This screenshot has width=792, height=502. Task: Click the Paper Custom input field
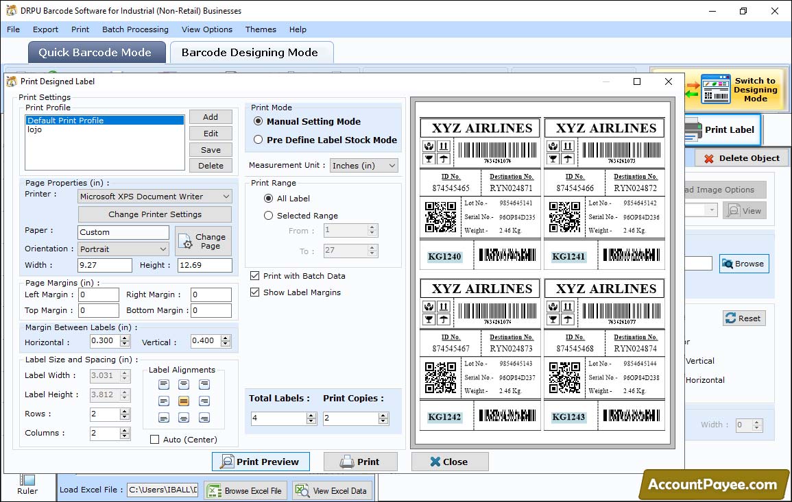pyautogui.click(x=123, y=232)
